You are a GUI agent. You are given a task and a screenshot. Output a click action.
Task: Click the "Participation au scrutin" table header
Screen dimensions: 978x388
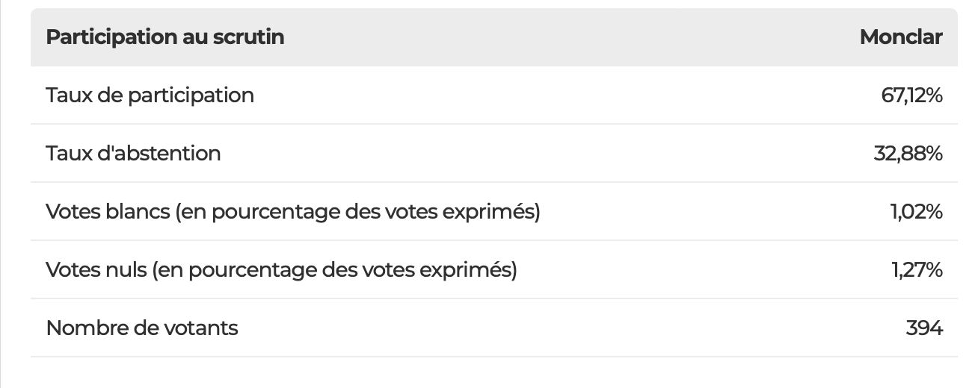tap(165, 37)
